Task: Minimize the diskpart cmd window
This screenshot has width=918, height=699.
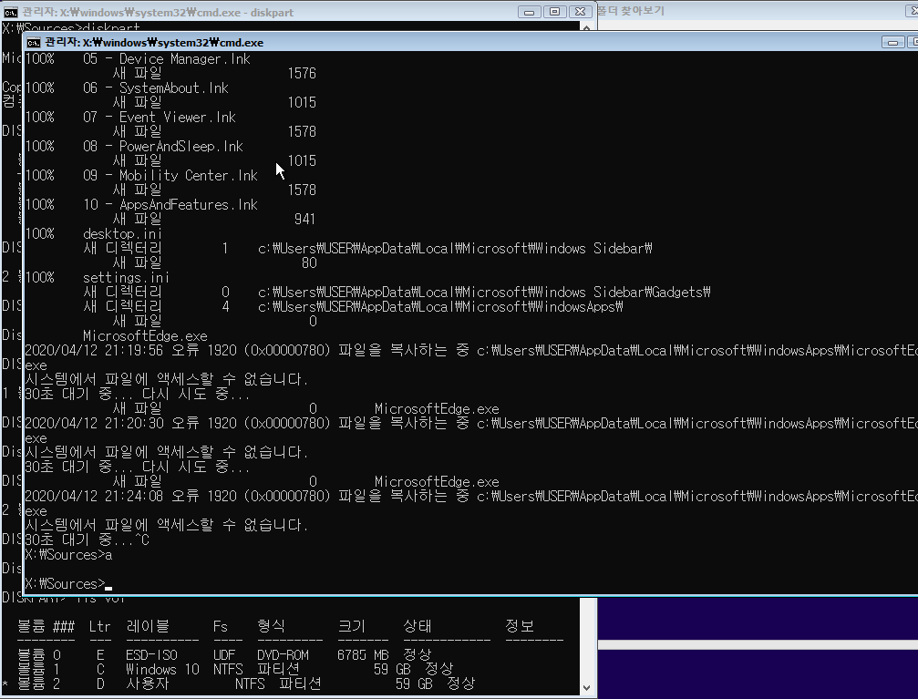Action: [x=529, y=12]
